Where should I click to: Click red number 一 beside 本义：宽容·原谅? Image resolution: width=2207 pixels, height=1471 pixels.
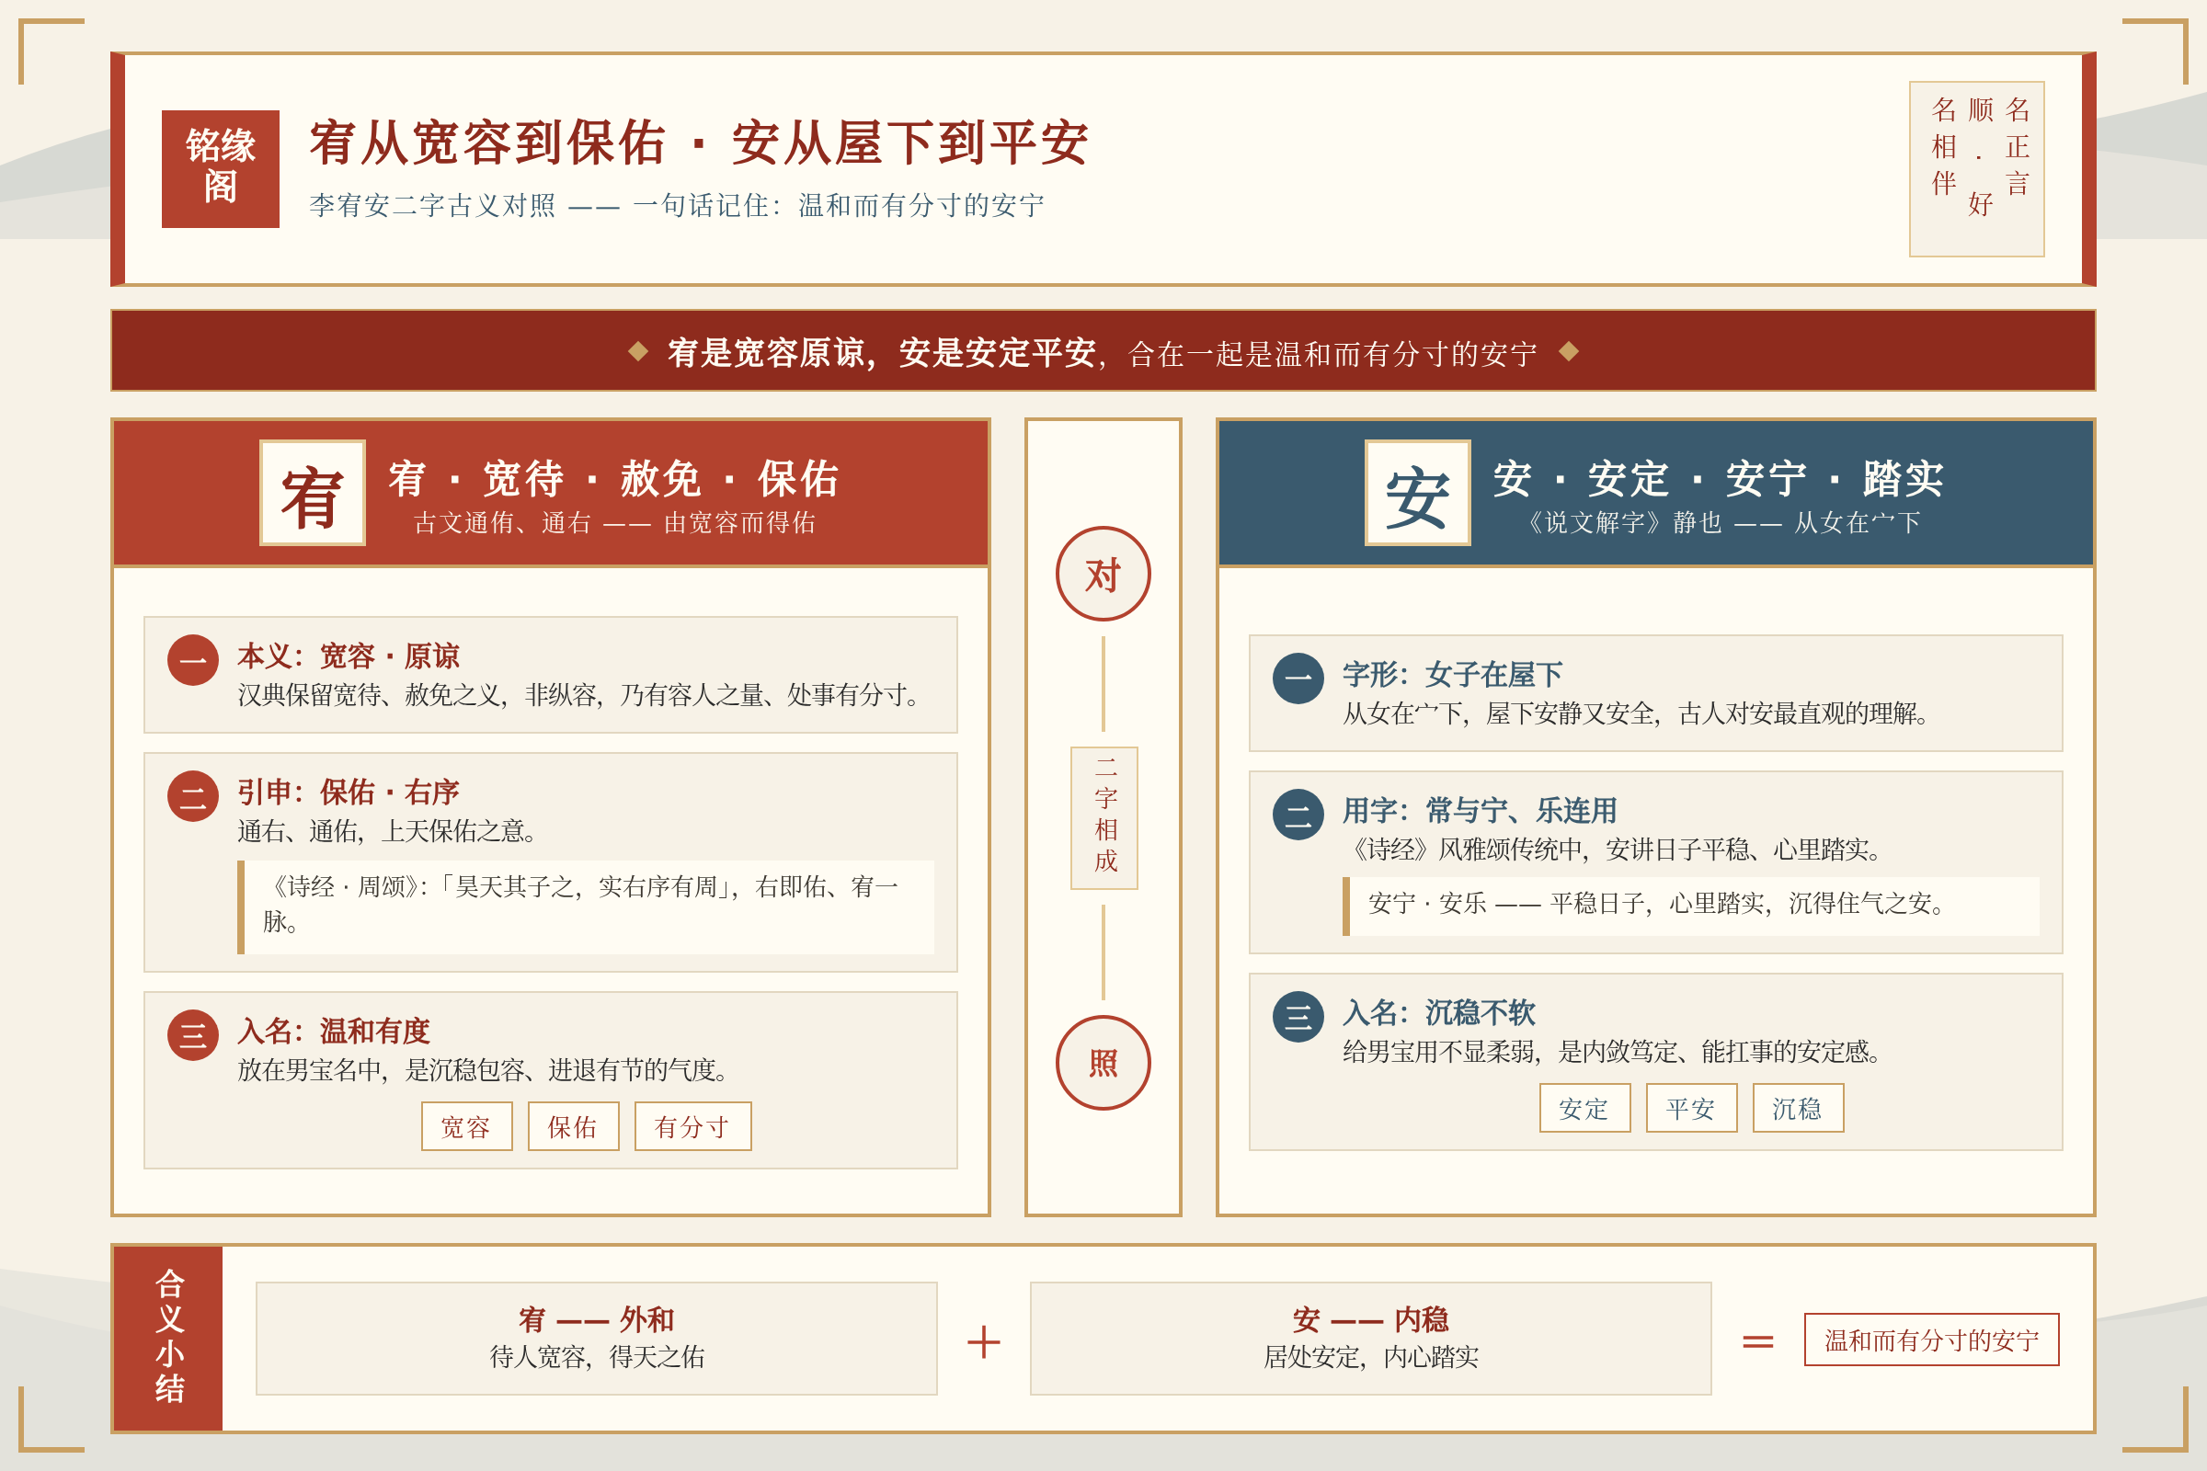click(x=193, y=660)
